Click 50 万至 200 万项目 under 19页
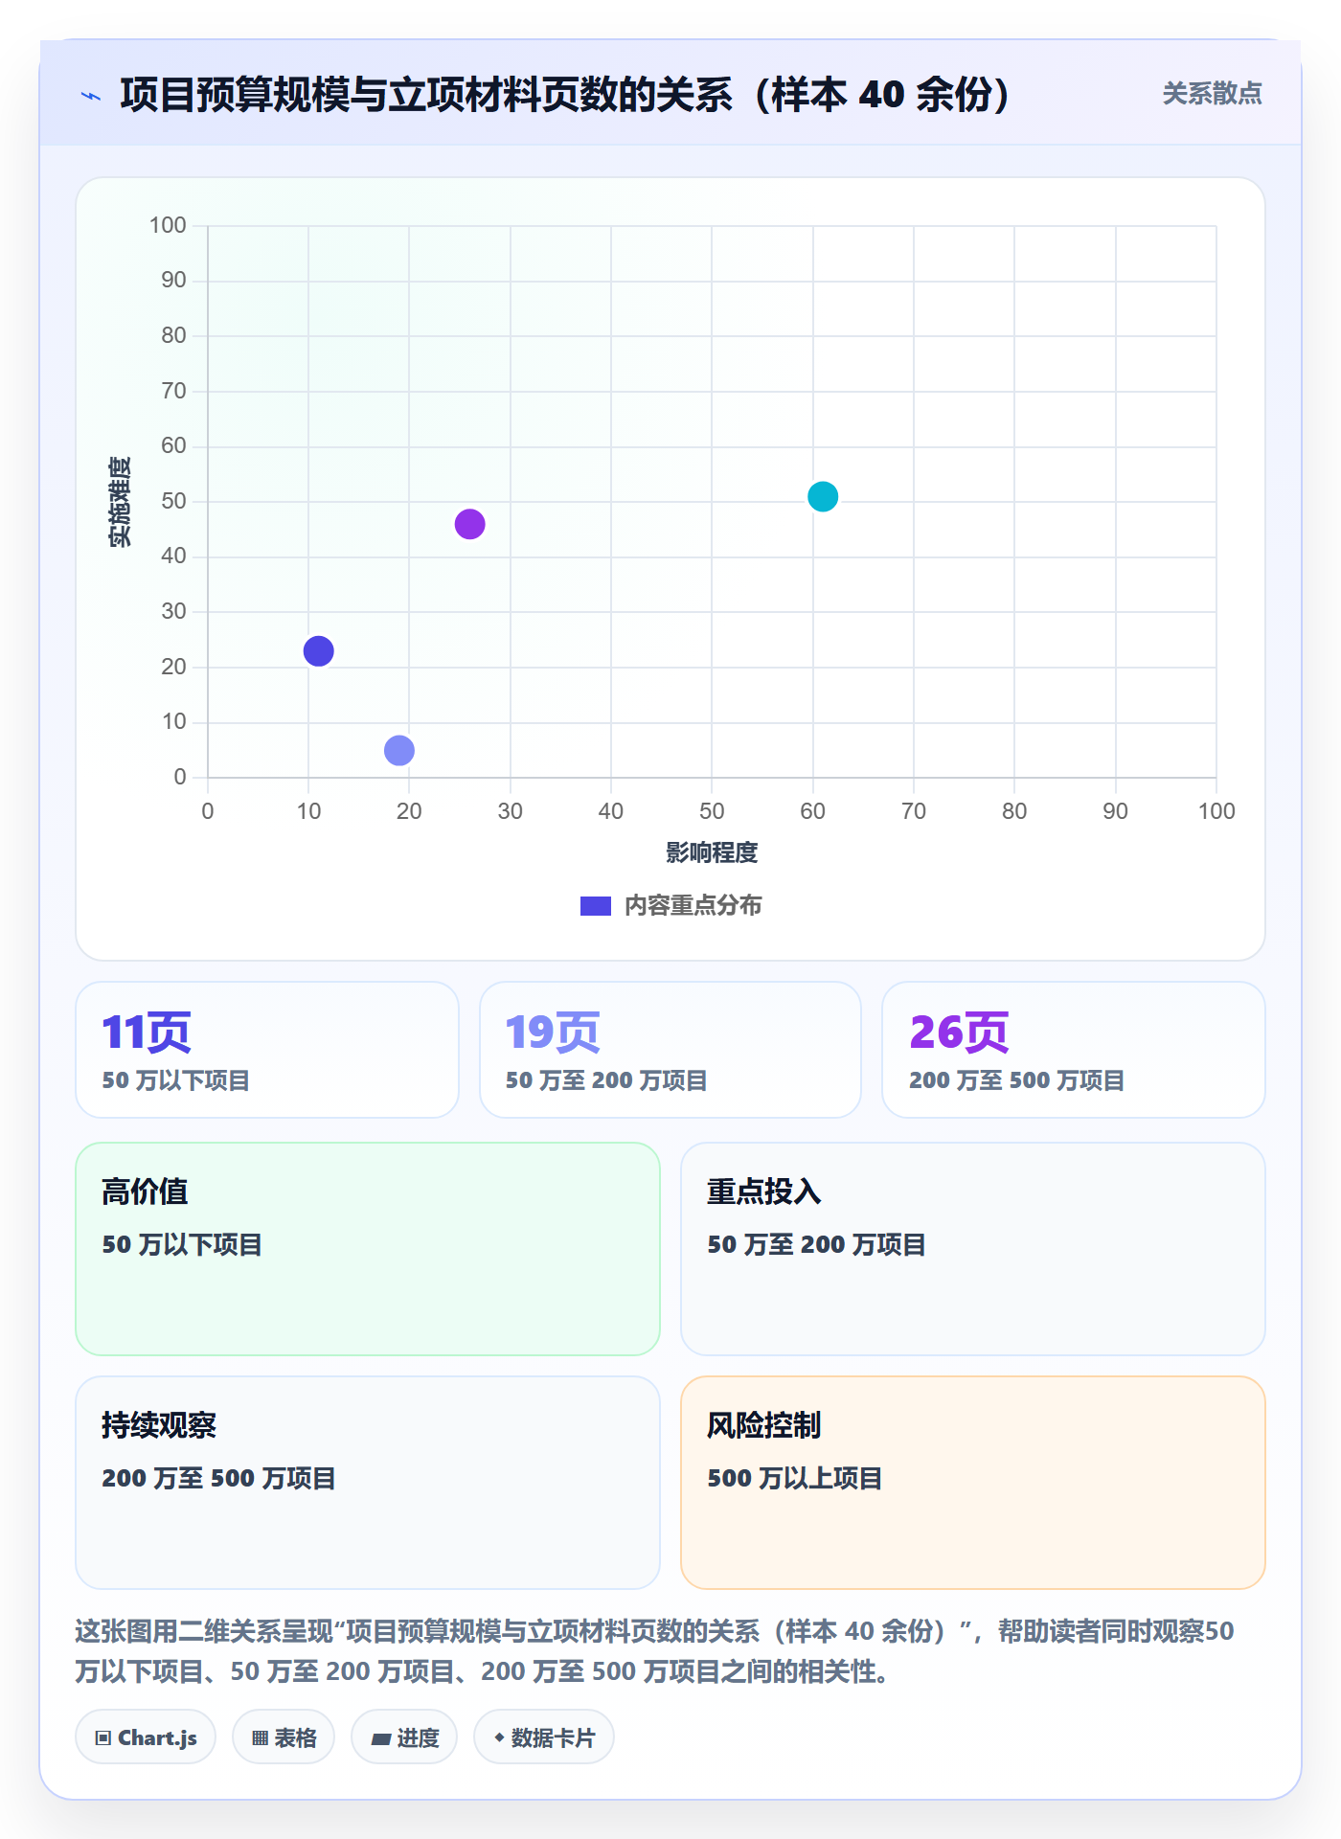 pos(606,1080)
